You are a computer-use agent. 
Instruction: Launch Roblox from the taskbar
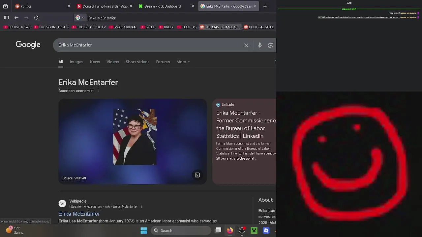(x=266, y=230)
